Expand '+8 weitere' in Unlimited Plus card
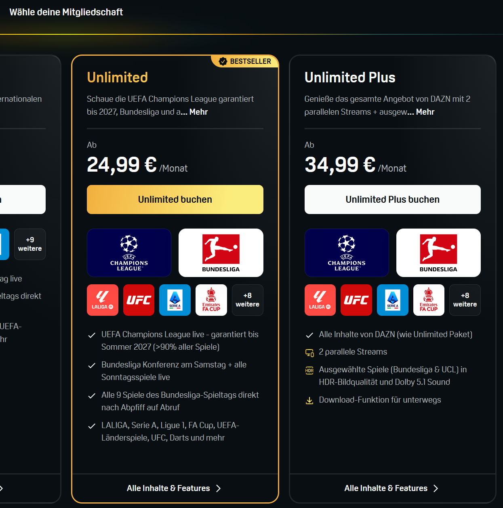Screen dimensions: 503x508 pyautogui.click(x=465, y=300)
